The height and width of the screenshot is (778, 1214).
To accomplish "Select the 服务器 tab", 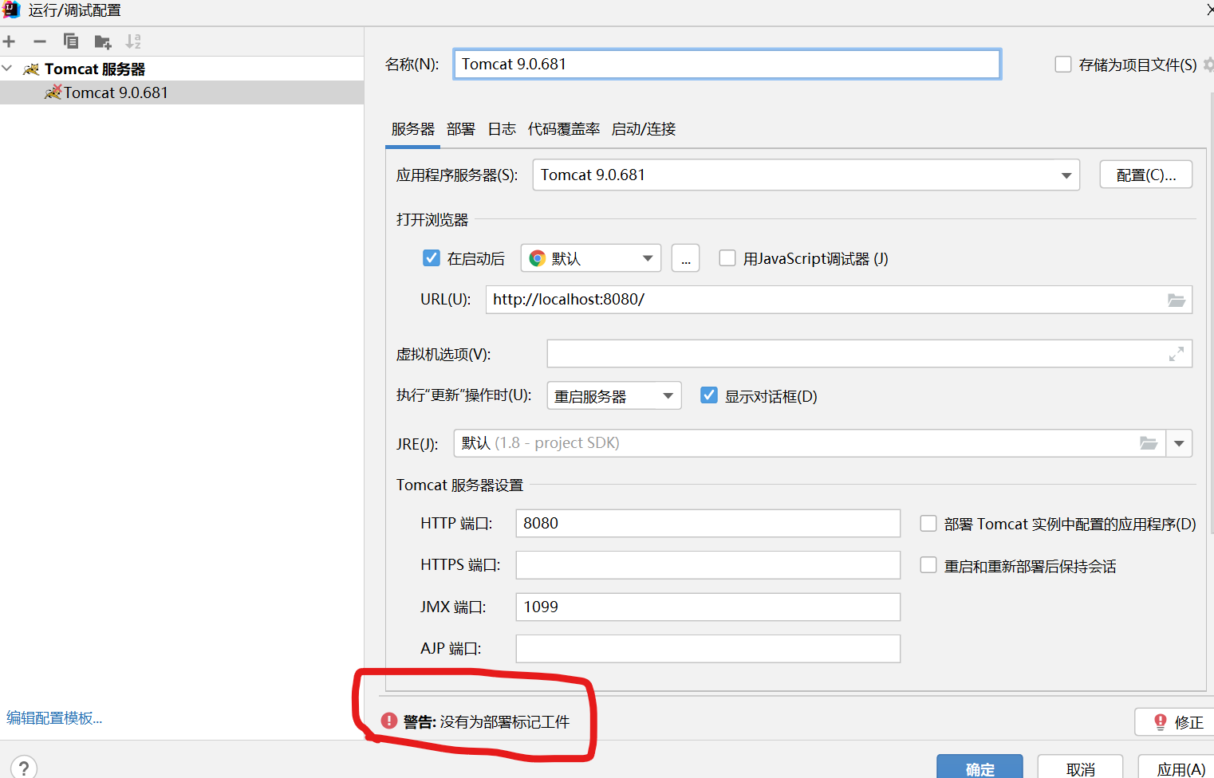I will (412, 129).
